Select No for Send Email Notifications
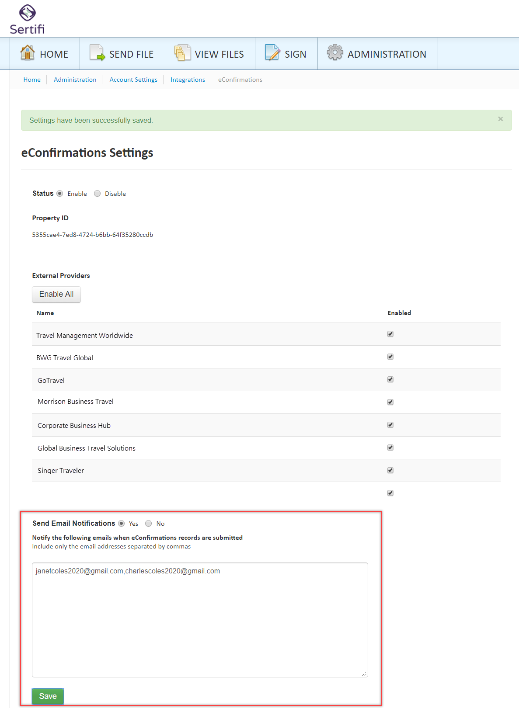 149,524
